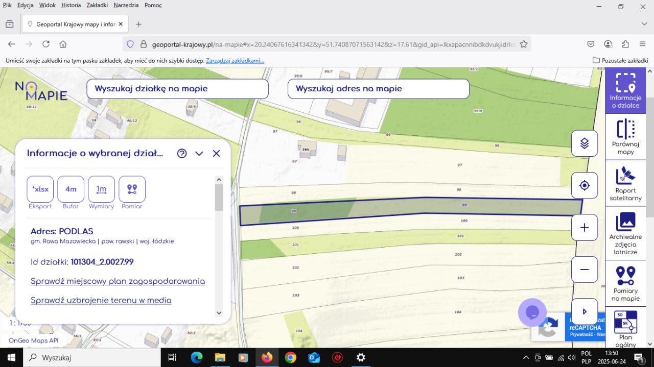Open the Narzędzia menu
654x367 pixels.
[x=126, y=5]
